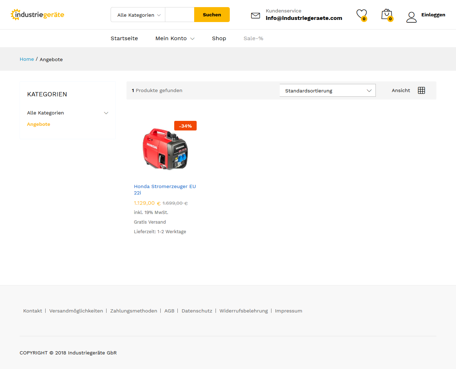This screenshot has width=456, height=369.
Task: Open the Impressum footer link
Action: (289, 311)
